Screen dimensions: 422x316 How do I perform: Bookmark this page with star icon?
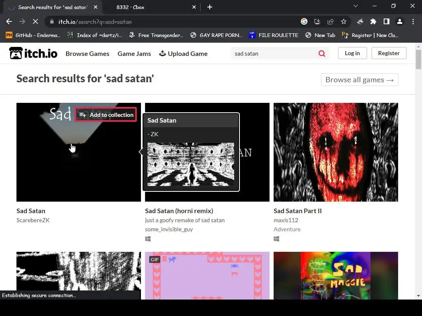click(x=344, y=22)
